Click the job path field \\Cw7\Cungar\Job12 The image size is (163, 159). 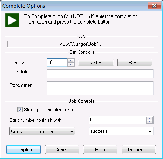(81, 44)
